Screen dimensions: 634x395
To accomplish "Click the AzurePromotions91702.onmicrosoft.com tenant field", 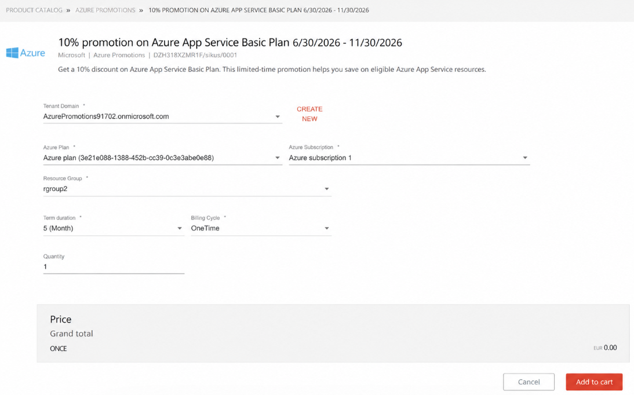I will click(x=162, y=116).
